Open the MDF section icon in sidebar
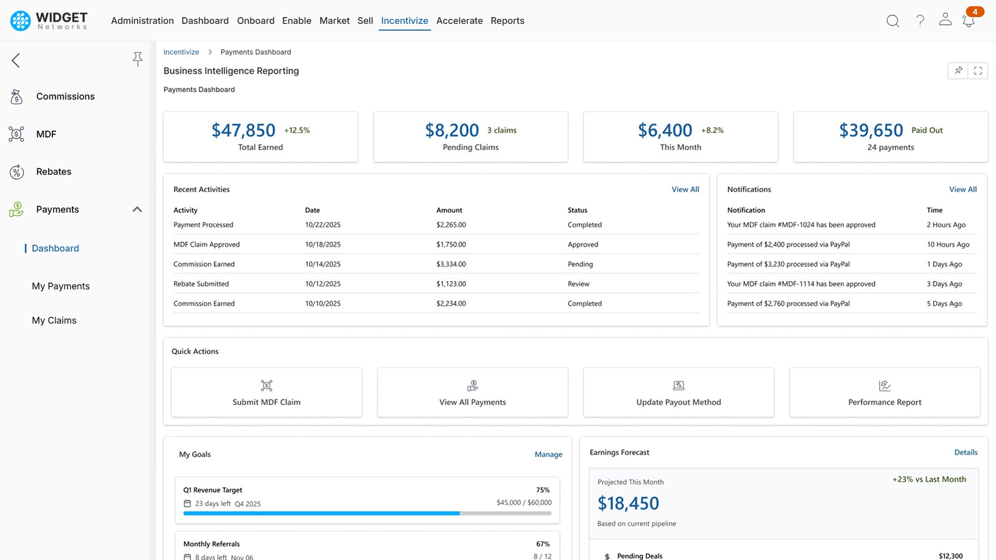The width and height of the screenshot is (996, 560). [16, 134]
